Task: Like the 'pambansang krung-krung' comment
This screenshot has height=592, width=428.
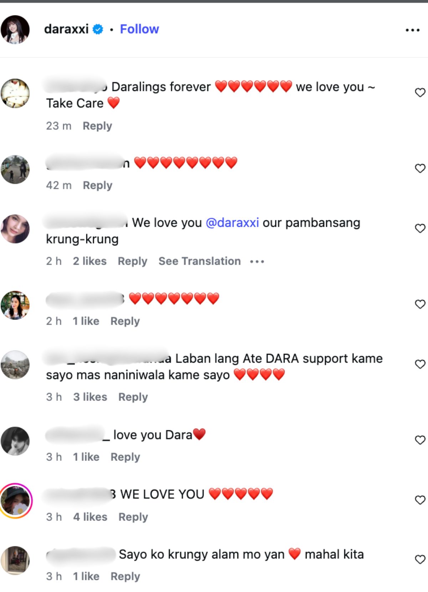Action: [x=420, y=228]
